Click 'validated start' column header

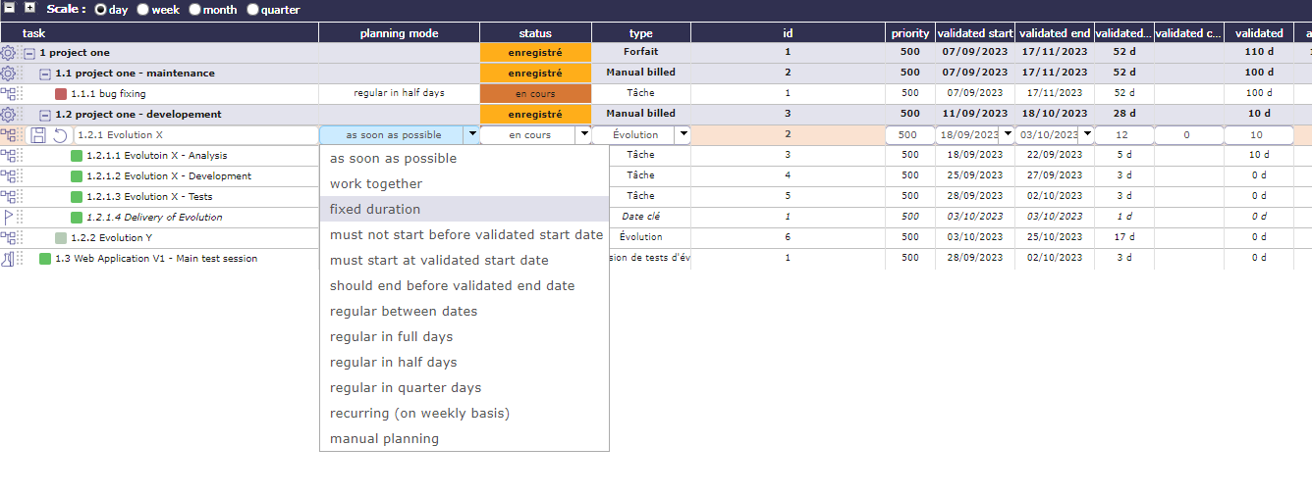tap(974, 33)
